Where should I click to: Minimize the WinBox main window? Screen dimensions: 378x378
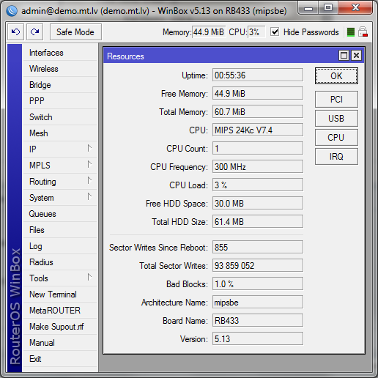coord(308,8)
